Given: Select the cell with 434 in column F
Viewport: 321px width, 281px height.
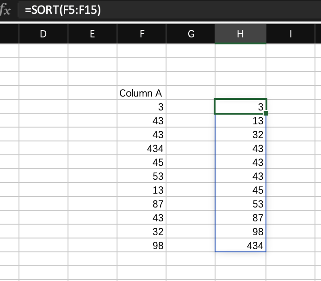Looking at the screenshot, I should [x=142, y=148].
